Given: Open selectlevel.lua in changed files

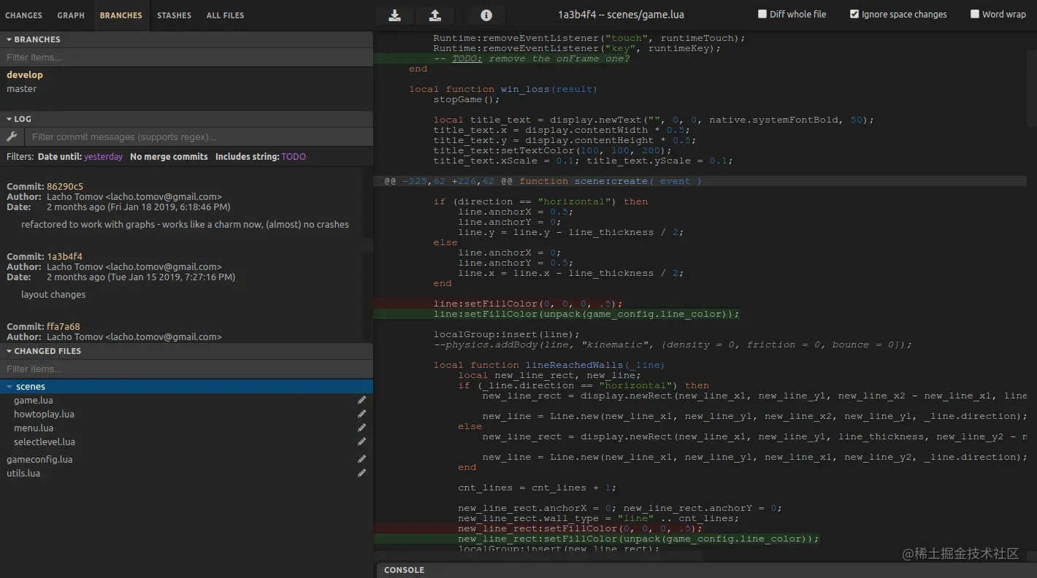Looking at the screenshot, I should pos(45,442).
